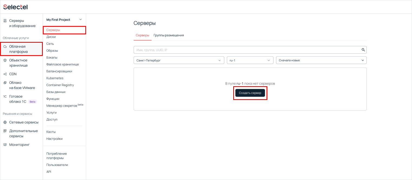Go to Диски in project menu
Viewport: 412px width, 180px height.
[x=51, y=37]
